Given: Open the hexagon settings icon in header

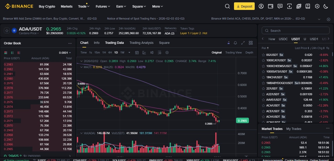Looking at the screenshot, I should click(x=317, y=6).
